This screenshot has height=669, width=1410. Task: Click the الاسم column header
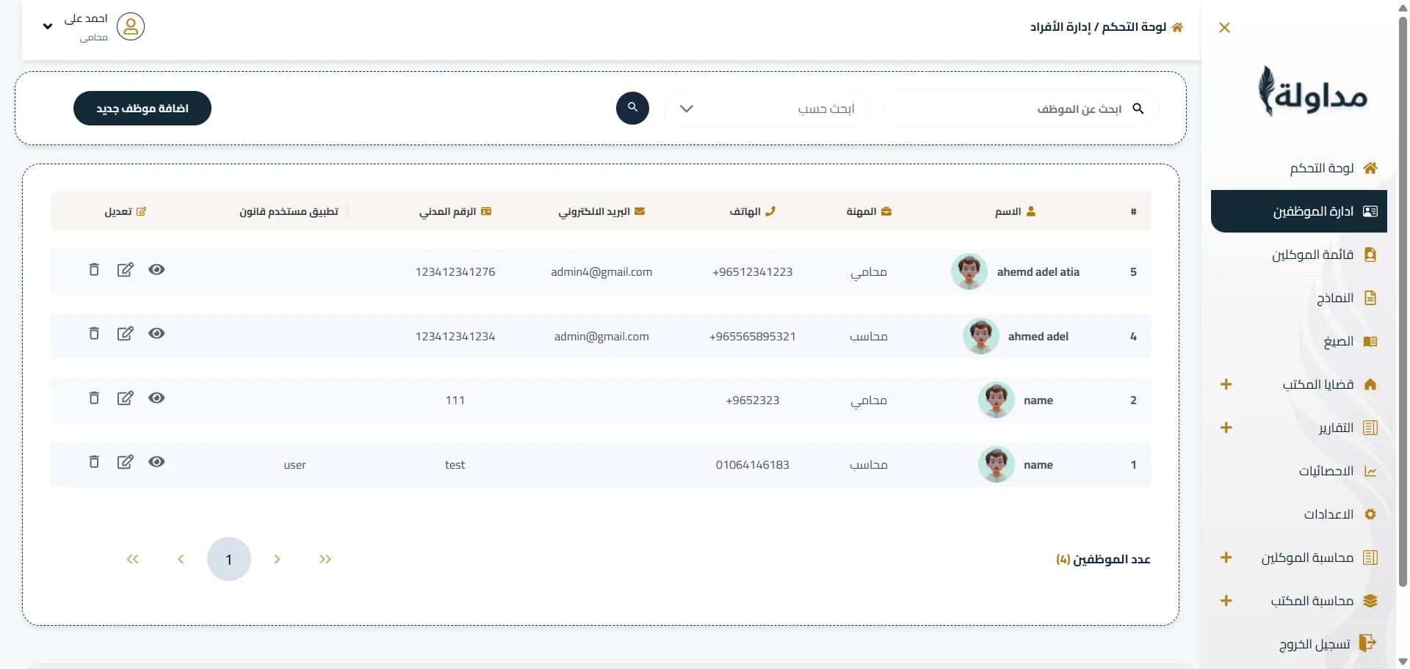pyautogui.click(x=1015, y=211)
